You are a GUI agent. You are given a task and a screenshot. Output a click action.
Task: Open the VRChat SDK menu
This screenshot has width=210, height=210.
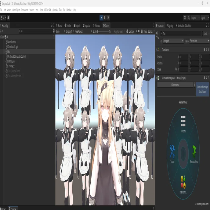pos(48,10)
